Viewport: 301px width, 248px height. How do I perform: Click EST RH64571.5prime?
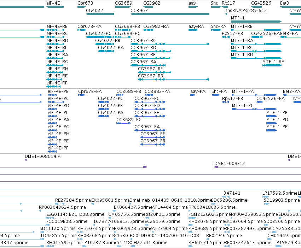click(x=206, y=243)
